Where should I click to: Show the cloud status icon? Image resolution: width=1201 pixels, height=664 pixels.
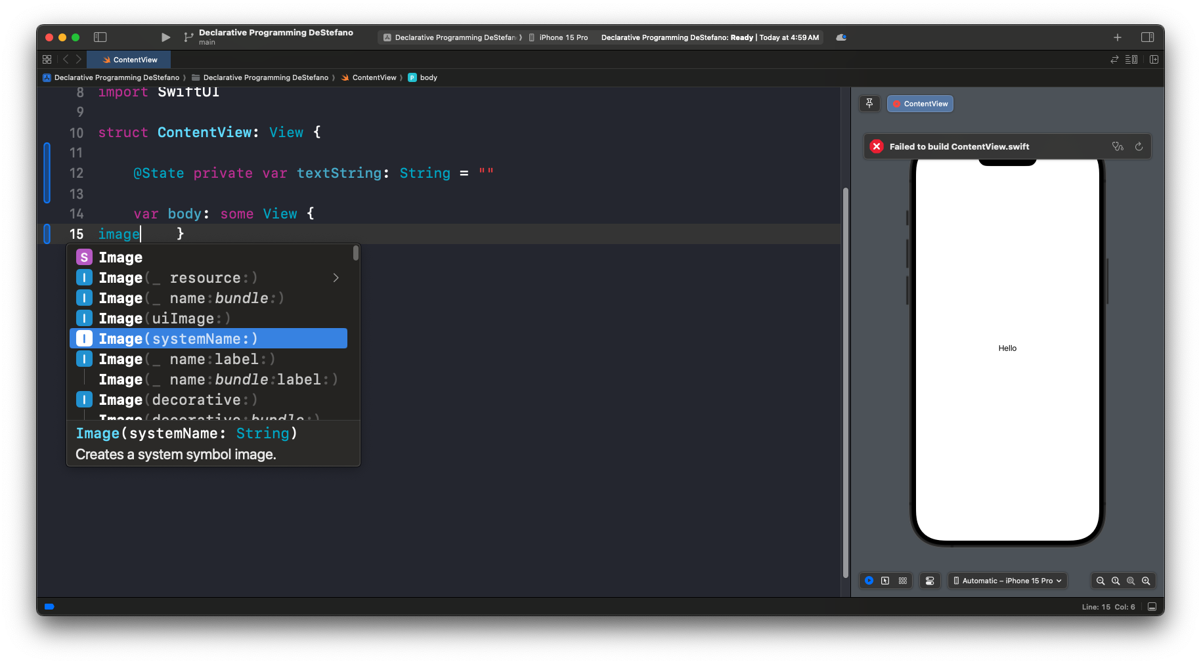click(x=841, y=37)
